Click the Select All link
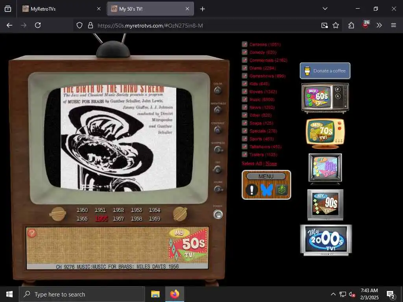This screenshot has width=403, height=302. pos(252,164)
